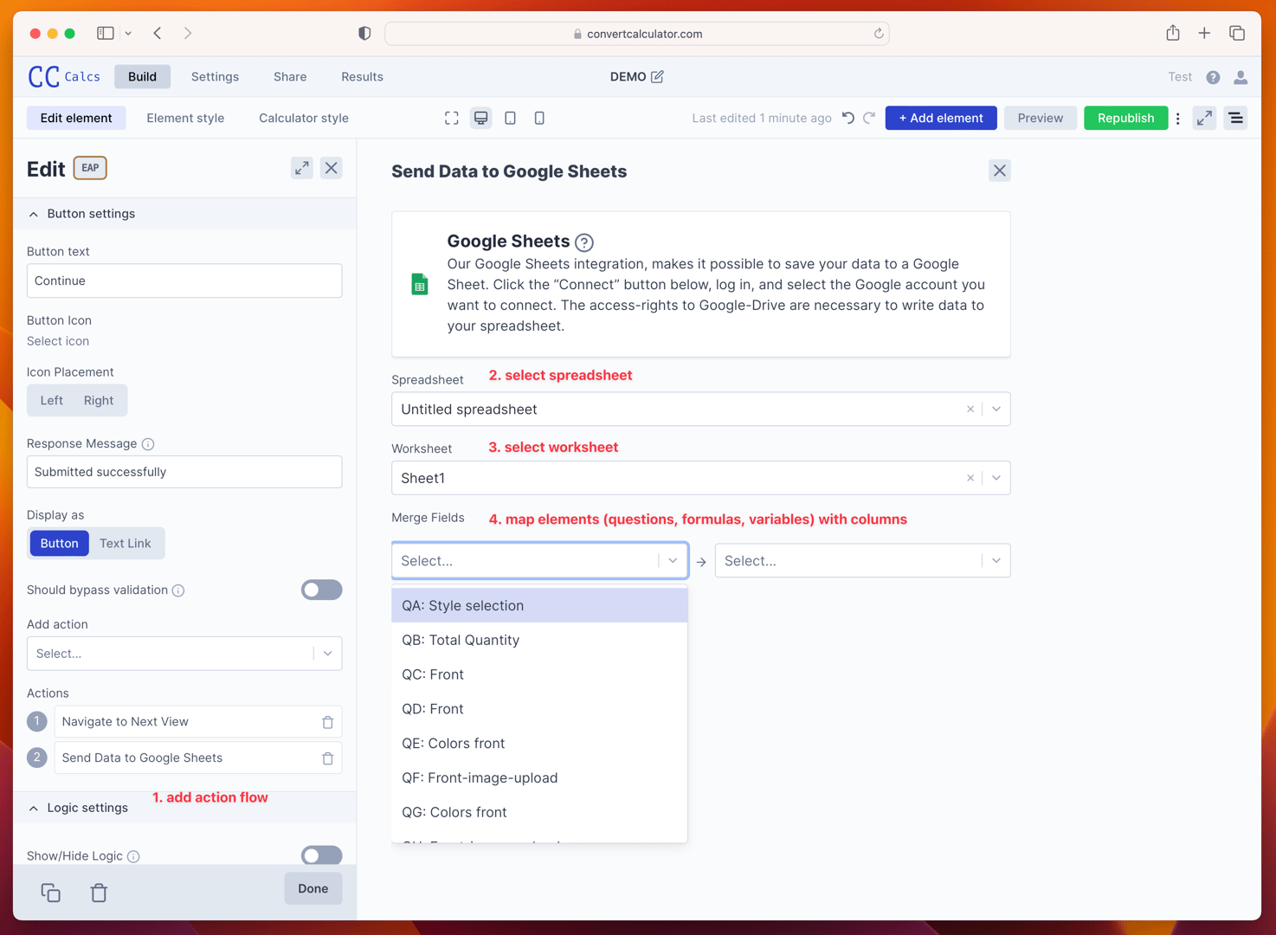The width and height of the screenshot is (1276, 935).
Task: Toggle the Should bypass validation switch
Action: coord(321,590)
